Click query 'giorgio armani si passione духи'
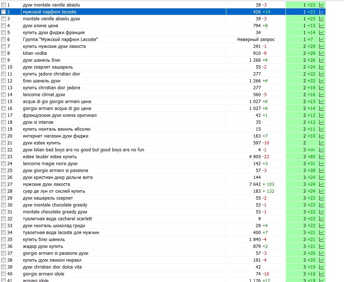 pos(56,253)
